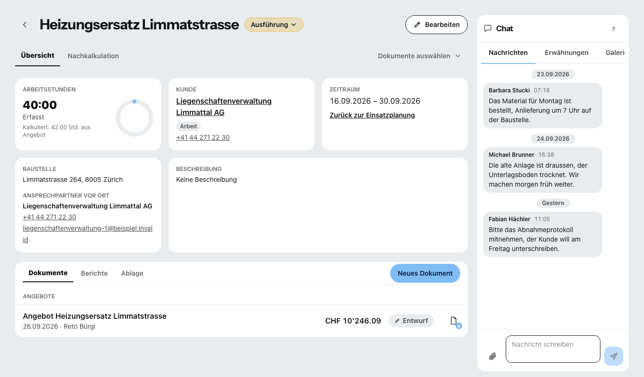Image resolution: width=644 pixels, height=377 pixels.
Task: Click the working hours progress ring
Action: point(134,117)
